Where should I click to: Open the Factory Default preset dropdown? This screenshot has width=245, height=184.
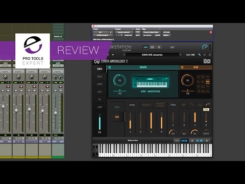124,32
